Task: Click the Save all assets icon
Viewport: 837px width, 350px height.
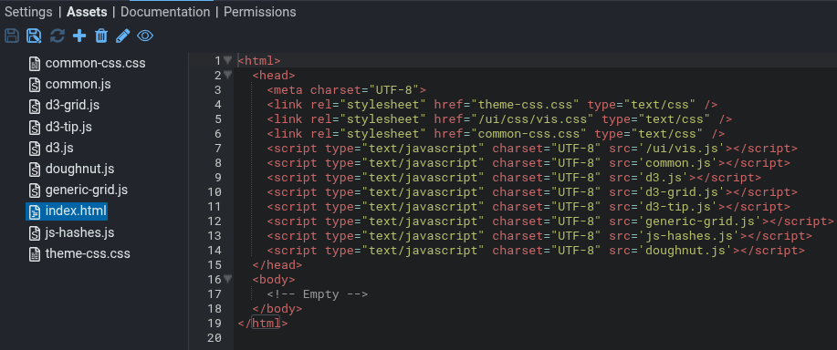Action: [x=34, y=36]
